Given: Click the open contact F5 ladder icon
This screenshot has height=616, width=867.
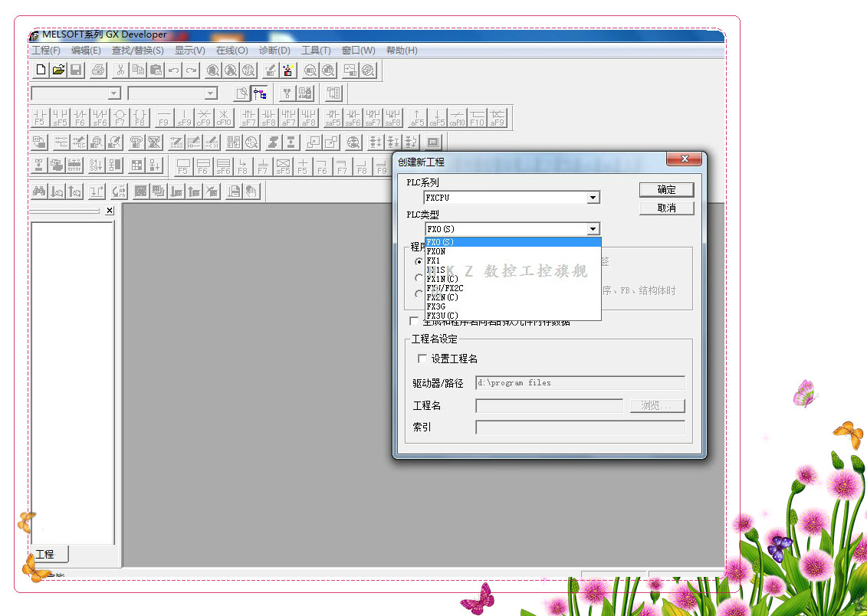Looking at the screenshot, I should click(40, 118).
